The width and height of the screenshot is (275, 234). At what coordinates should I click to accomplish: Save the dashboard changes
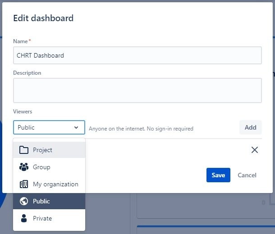click(x=218, y=175)
